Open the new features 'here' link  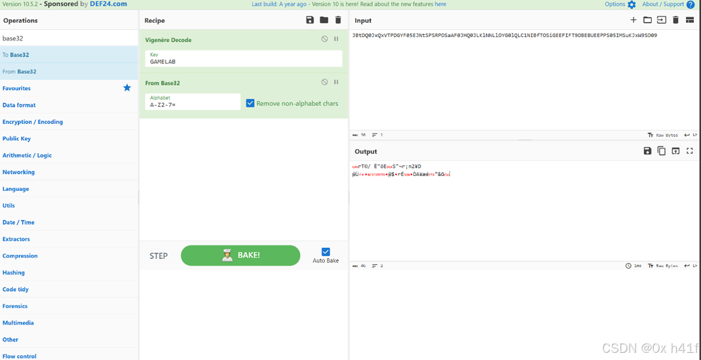tap(440, 4)
